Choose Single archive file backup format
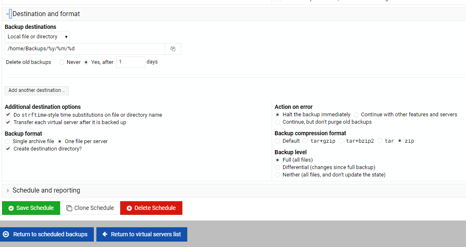The image size is (466, 247). tap(7, 141)
